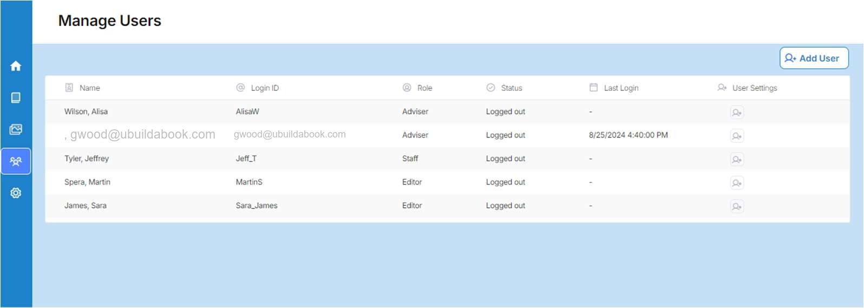Select the Manage Users sidebar icon

click(16, 161)
